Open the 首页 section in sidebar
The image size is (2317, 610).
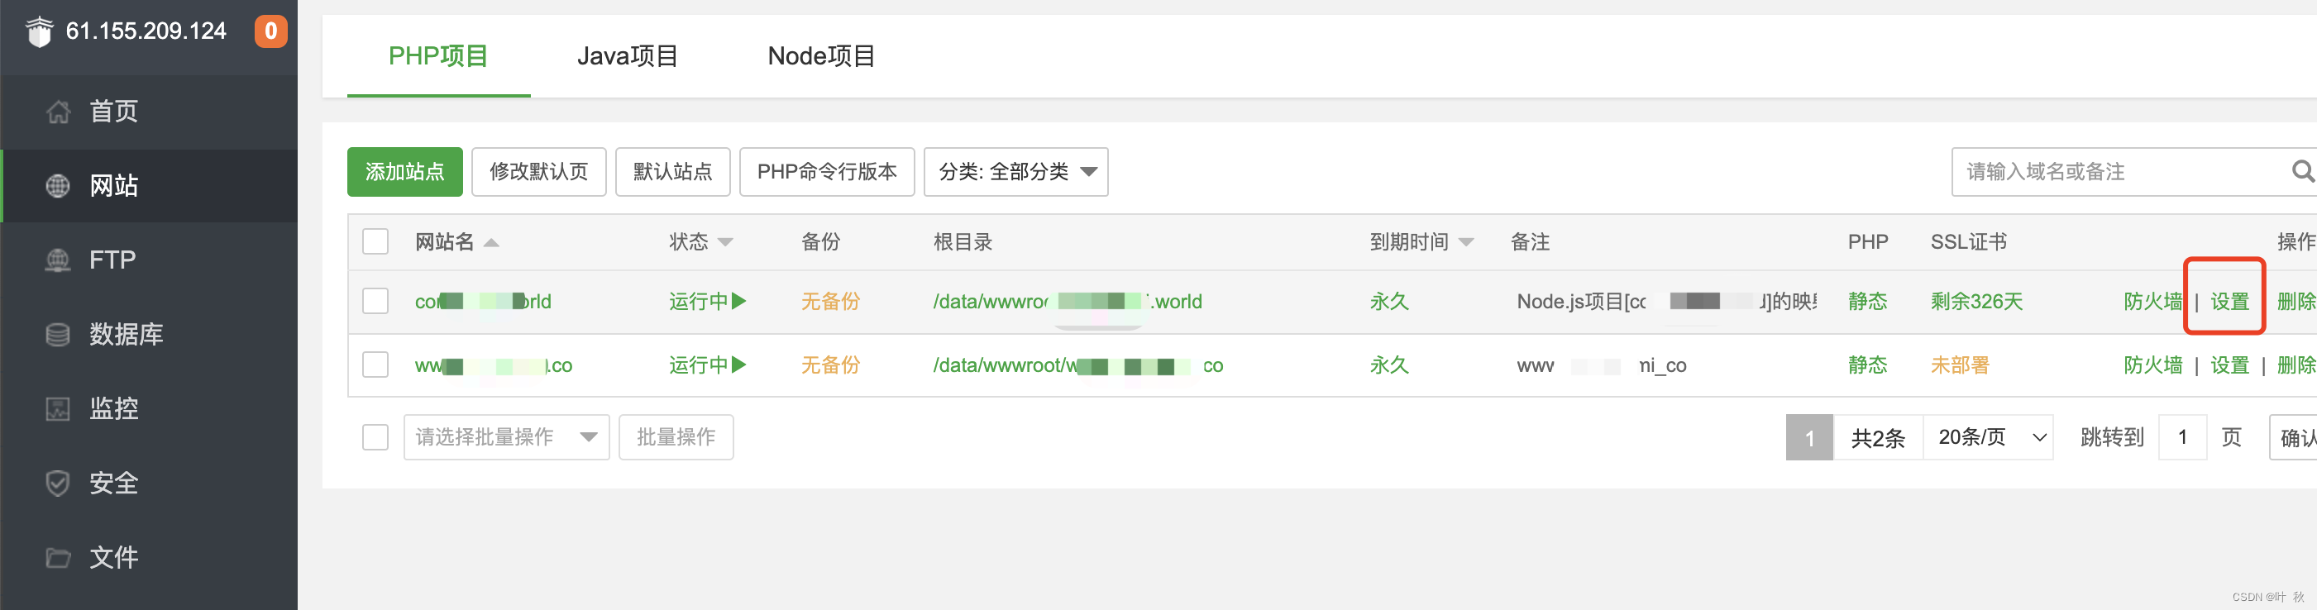[112, 111]
